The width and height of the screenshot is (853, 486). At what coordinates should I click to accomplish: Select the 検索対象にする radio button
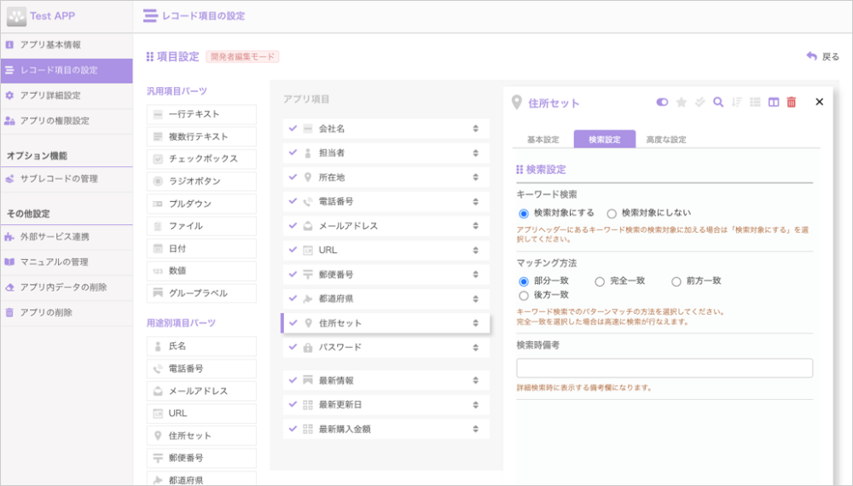[x=524, y=214]
